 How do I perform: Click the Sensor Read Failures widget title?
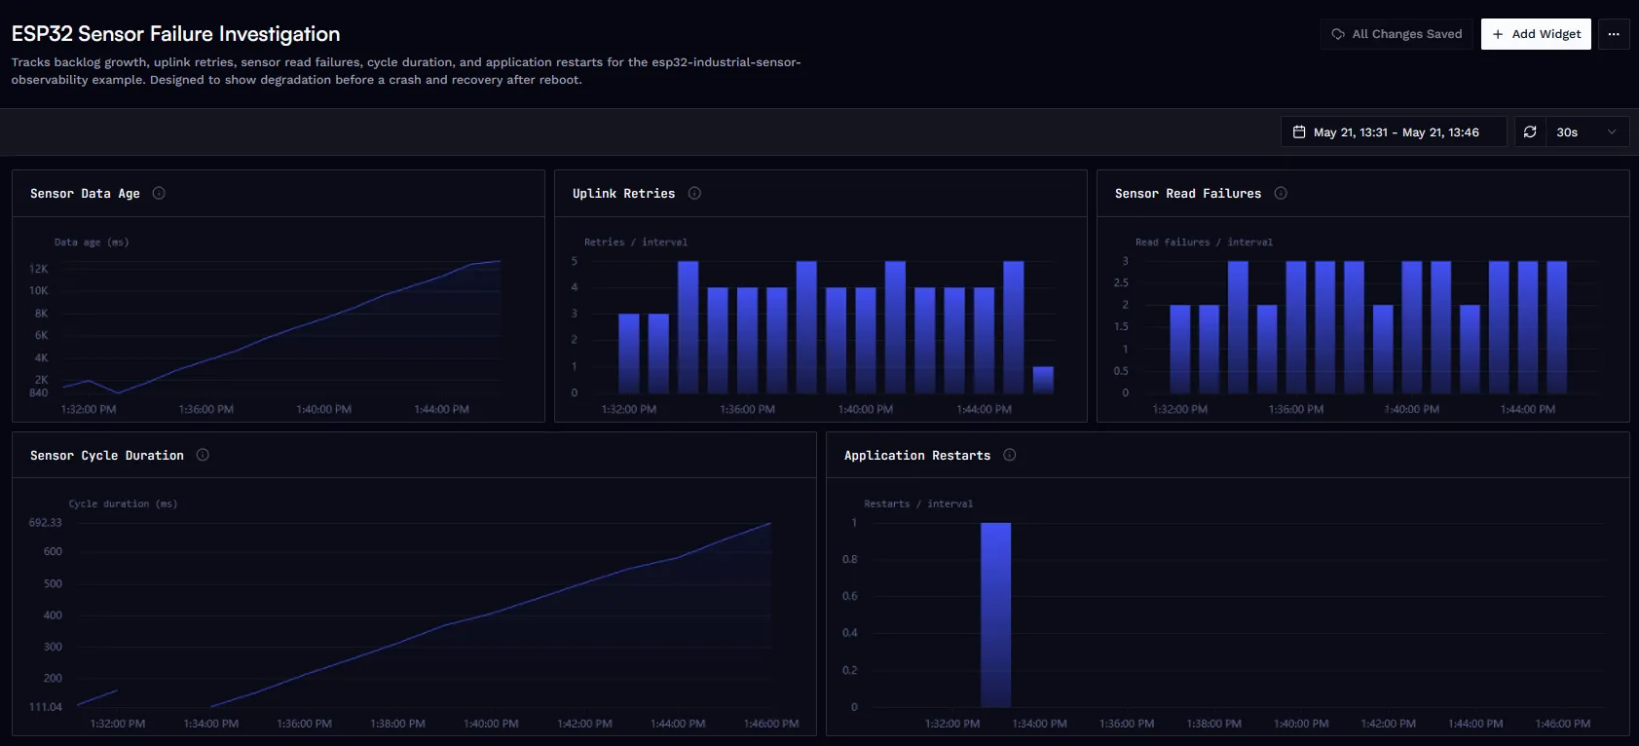pos(1188,194)
